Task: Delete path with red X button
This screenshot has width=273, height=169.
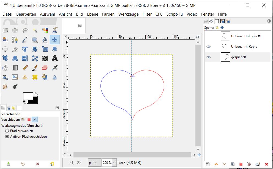Action: tap(266, 164)
